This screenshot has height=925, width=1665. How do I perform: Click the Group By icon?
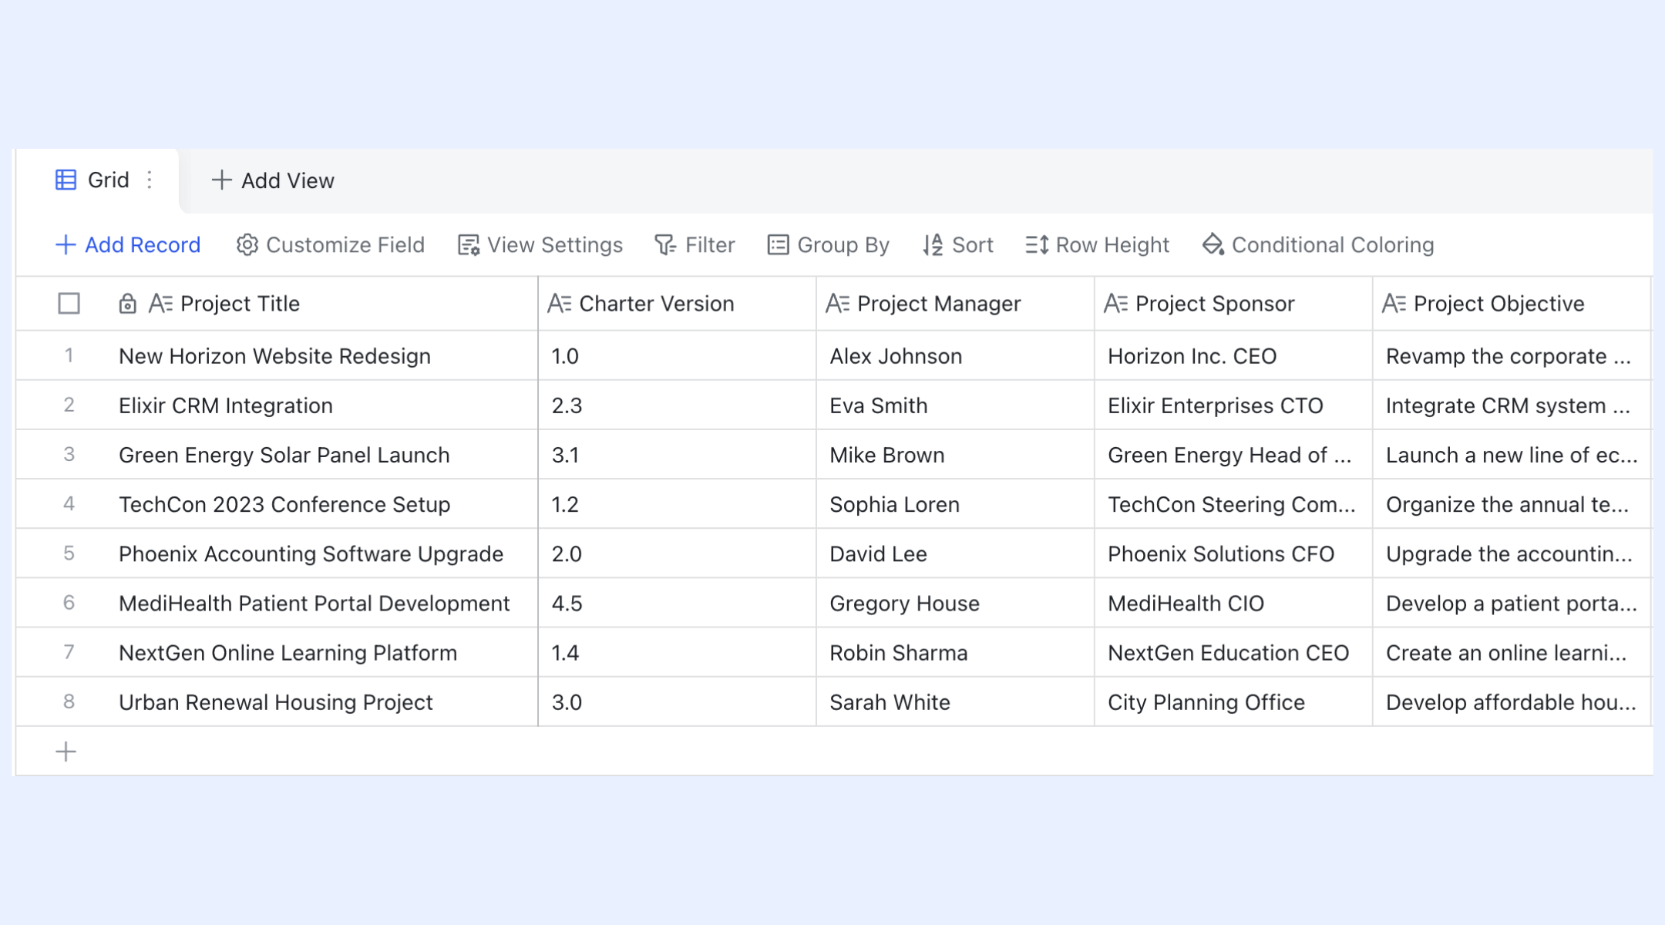(x=778, y=245)
